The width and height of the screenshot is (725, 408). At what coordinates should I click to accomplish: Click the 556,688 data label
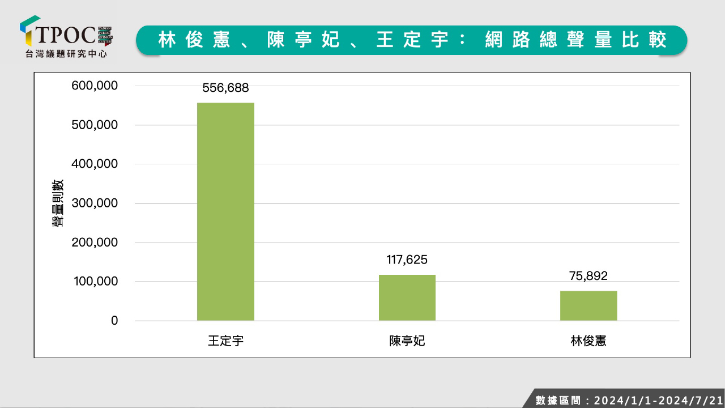click(225, 88)
